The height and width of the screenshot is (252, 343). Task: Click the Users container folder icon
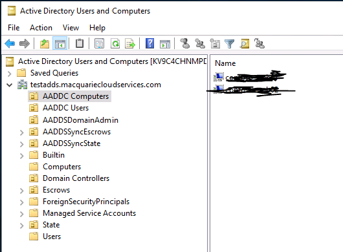[34, 236]
